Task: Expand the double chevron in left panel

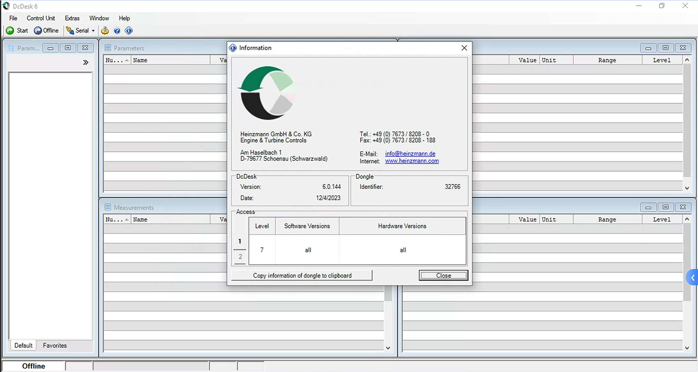Action: pos(86,62)
